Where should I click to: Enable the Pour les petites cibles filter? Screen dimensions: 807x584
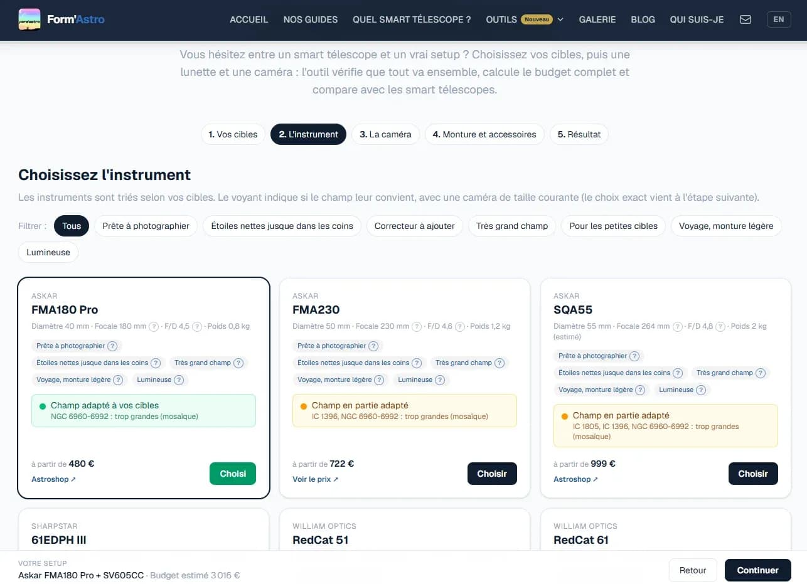(x=614, y=226)
